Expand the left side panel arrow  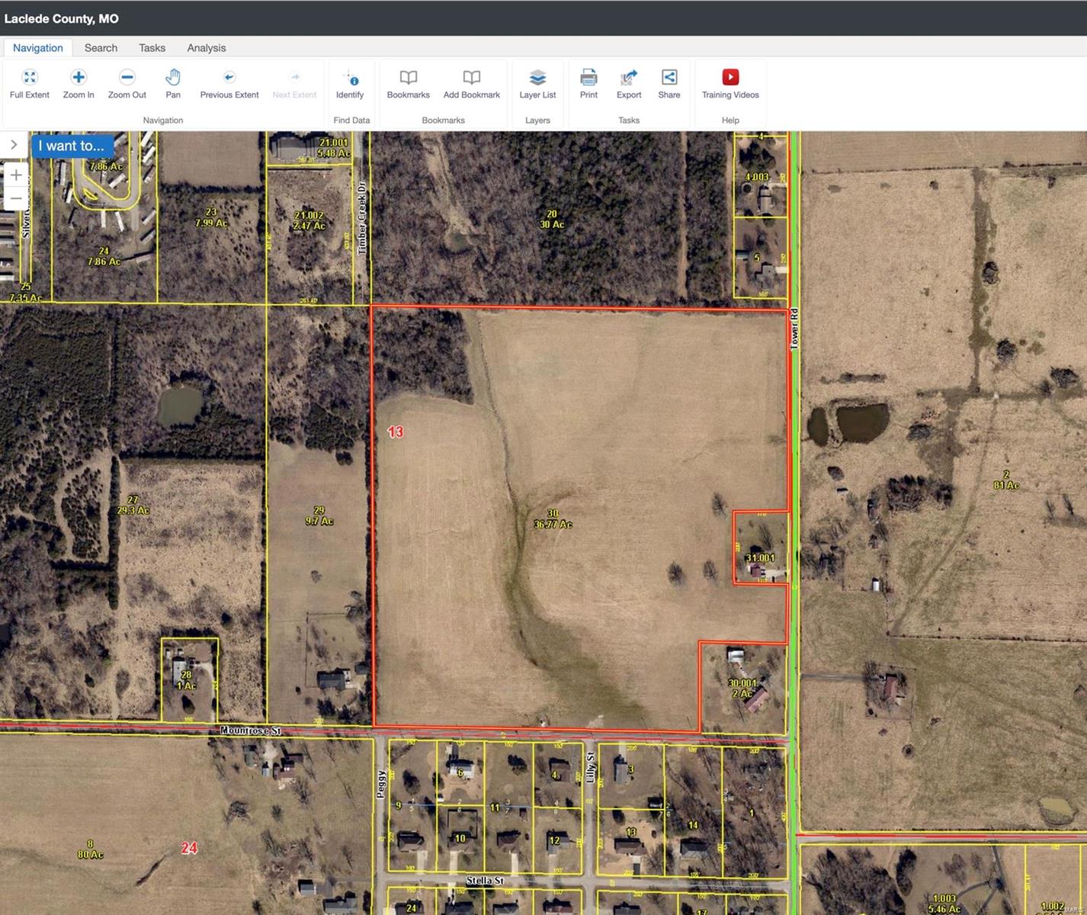point(14,145)
